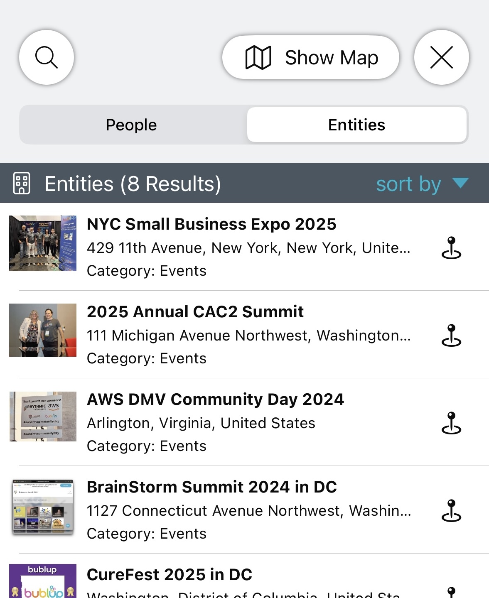Open the sort by options
The width and height of the screenshot is (489, 598).
[408, 184]
